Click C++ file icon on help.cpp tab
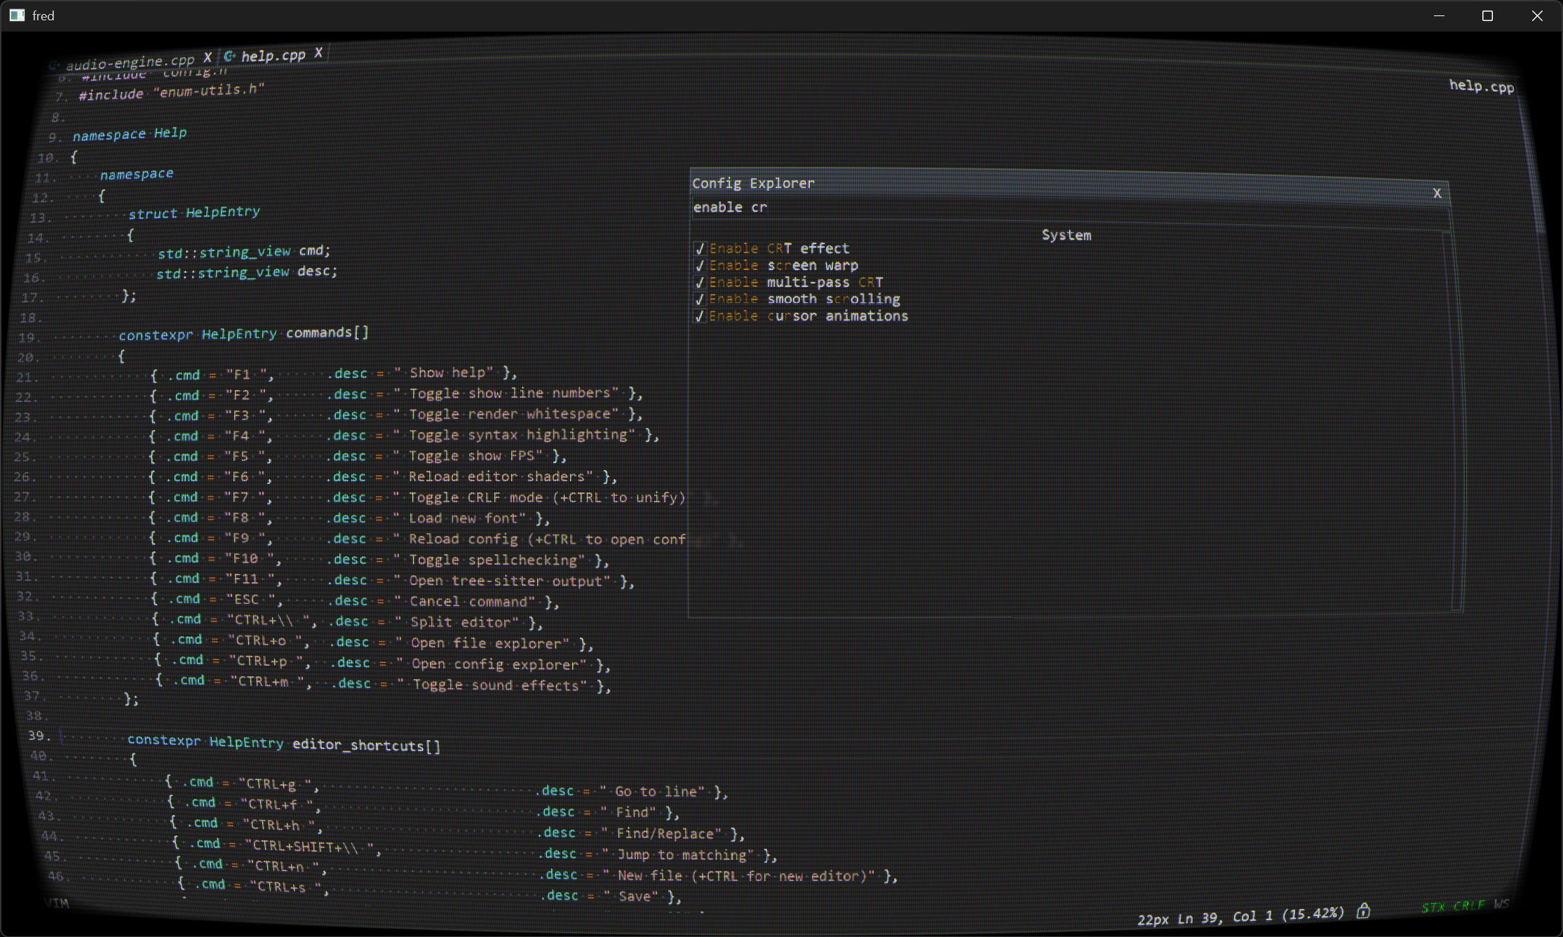Viewport: 1563px width, 937px height. (x=229, y=57)
